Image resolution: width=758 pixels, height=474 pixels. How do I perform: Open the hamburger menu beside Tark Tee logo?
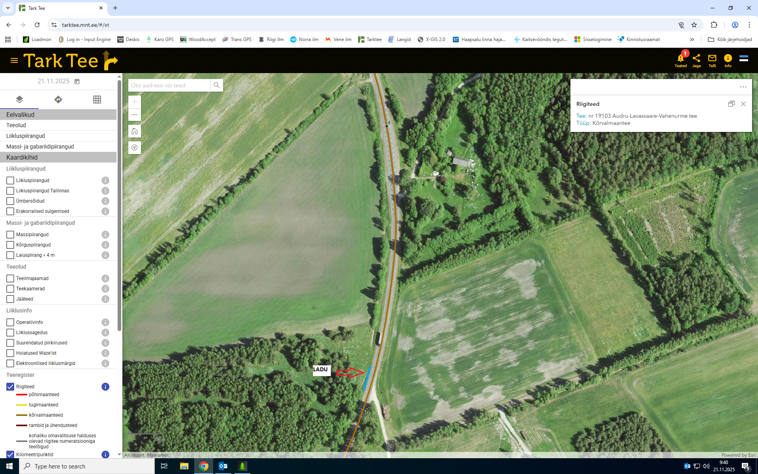tap(14, 60)
